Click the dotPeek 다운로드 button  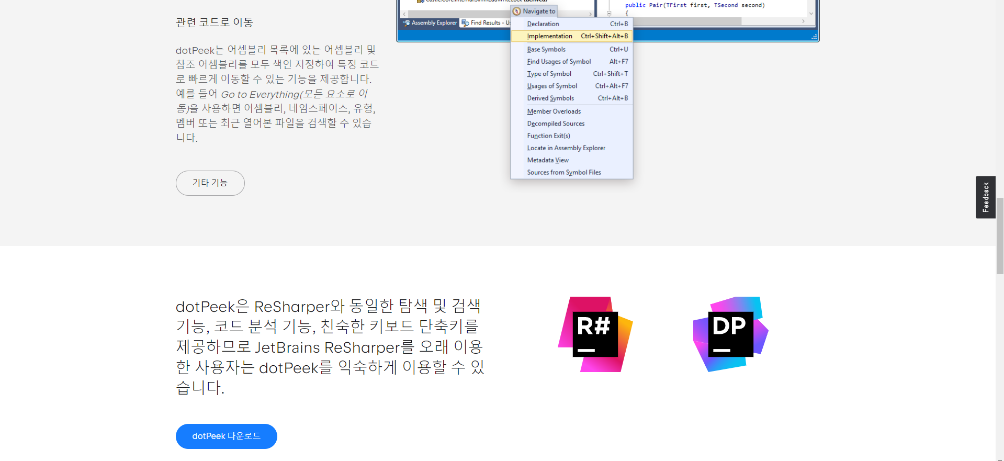(x=227, y=436)
